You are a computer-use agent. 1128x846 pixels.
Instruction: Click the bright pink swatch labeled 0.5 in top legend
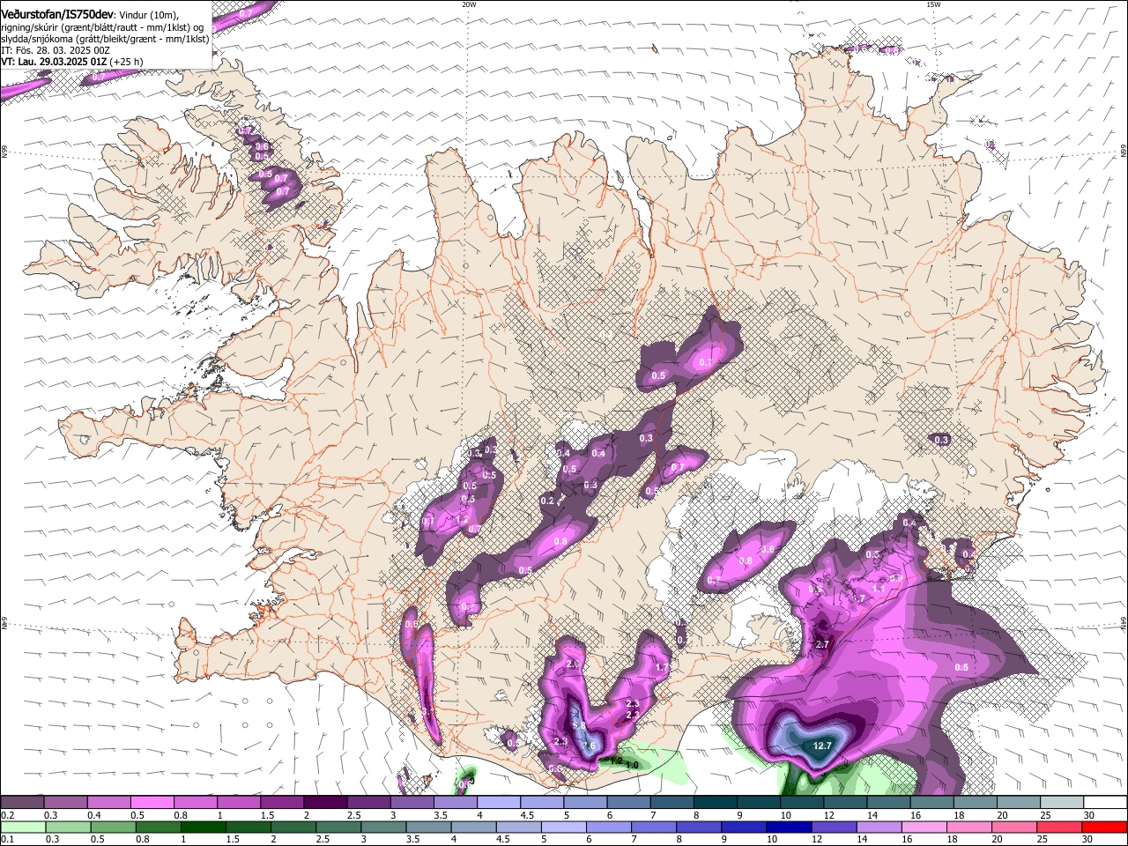point(152,802)
